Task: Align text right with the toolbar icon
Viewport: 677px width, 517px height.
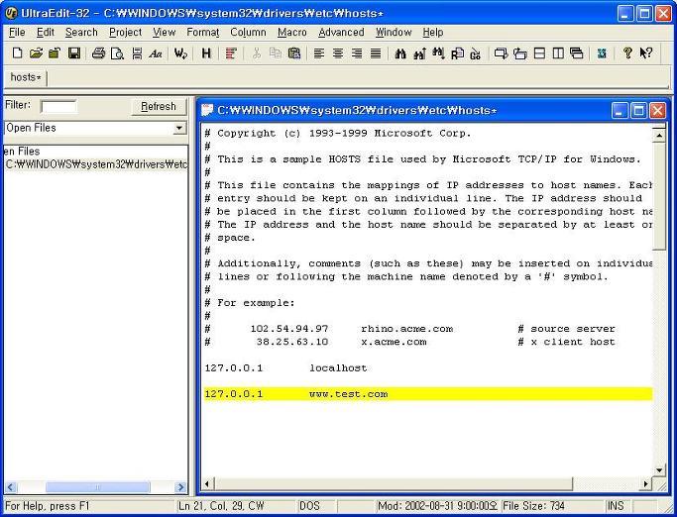Action: (x=357, y=53)
